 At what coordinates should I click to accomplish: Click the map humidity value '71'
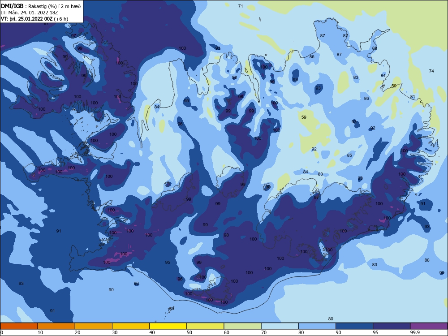point(241,6)
